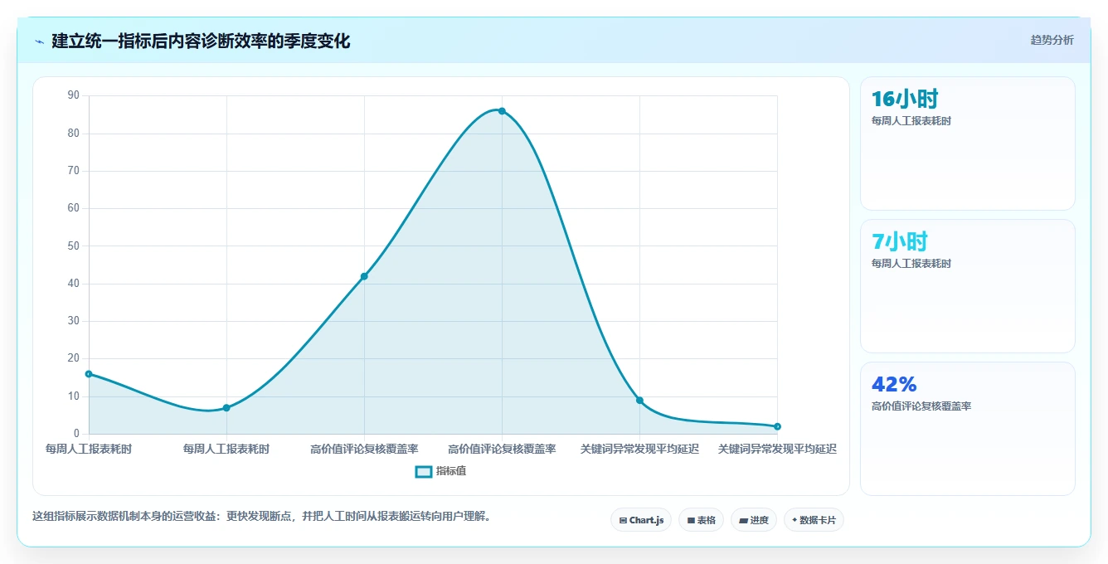Click the chart data point at value 42
The height and width of the screenshot is (564, 1108).
364,276
